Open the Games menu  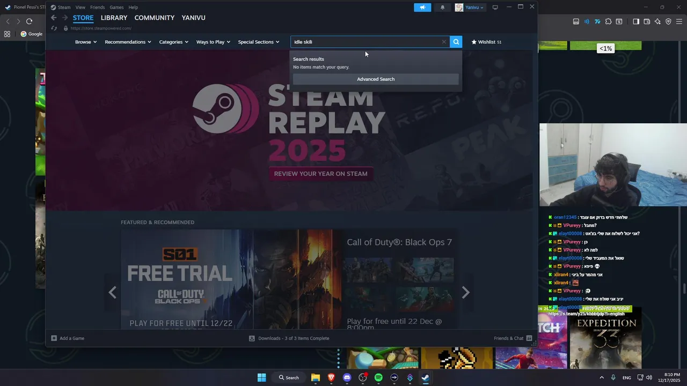116,8
